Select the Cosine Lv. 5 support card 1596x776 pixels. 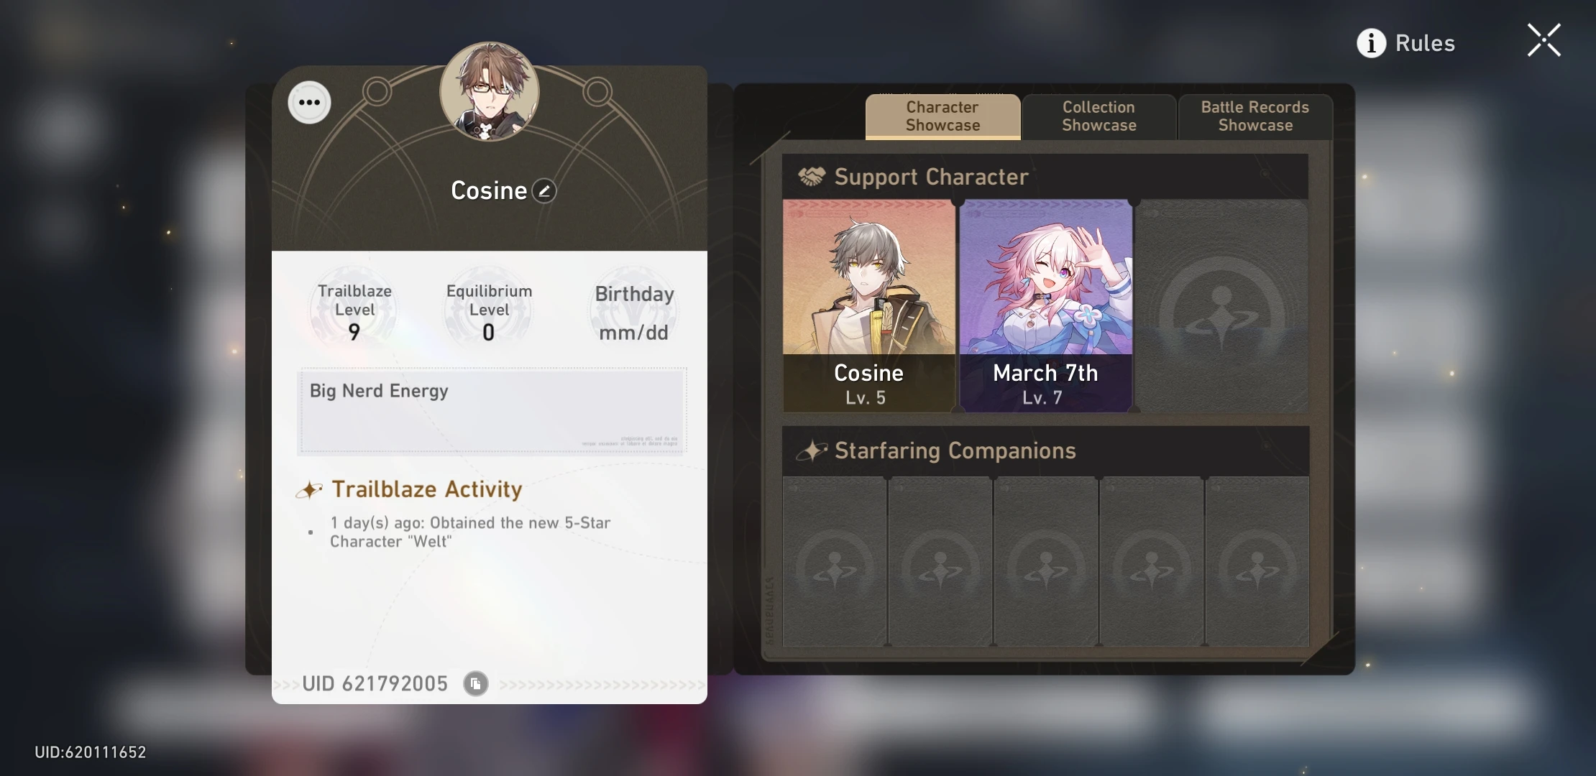[x=869, y=305]
